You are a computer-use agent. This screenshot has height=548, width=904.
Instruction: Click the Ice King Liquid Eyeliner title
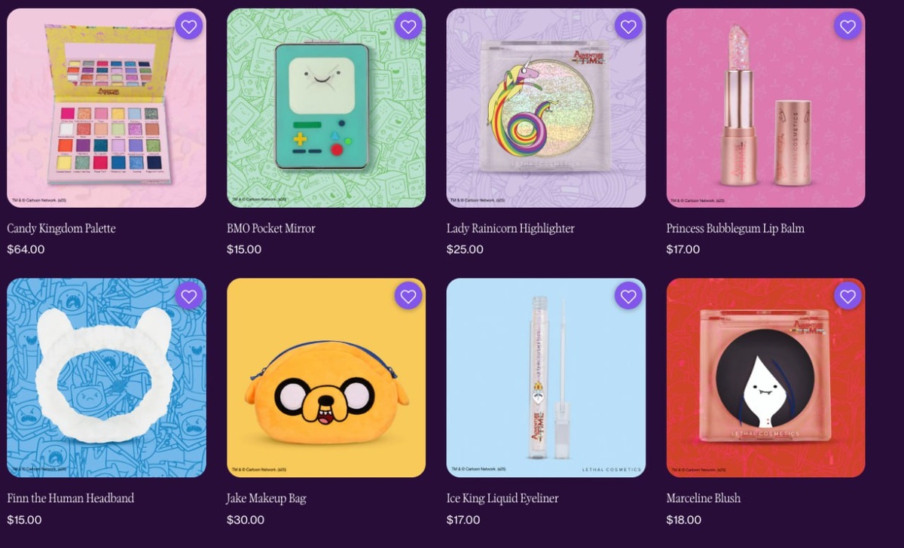(502, 498)
